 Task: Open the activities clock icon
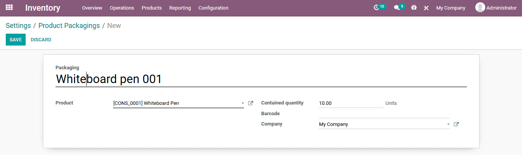[376, 8]
